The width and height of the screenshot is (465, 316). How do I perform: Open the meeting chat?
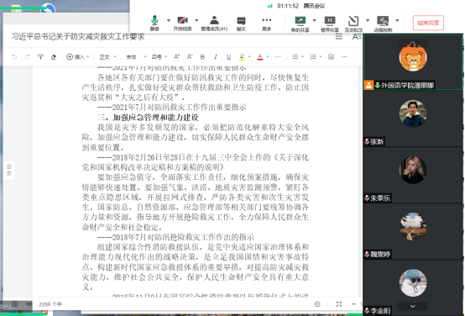[241, 24]
